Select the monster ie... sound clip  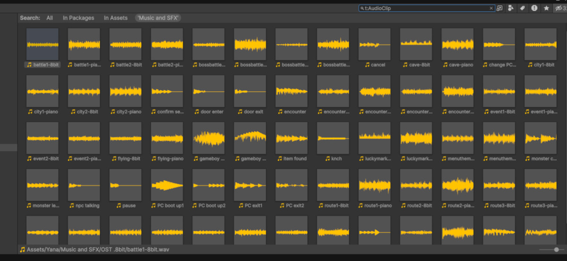pos(43,189)
